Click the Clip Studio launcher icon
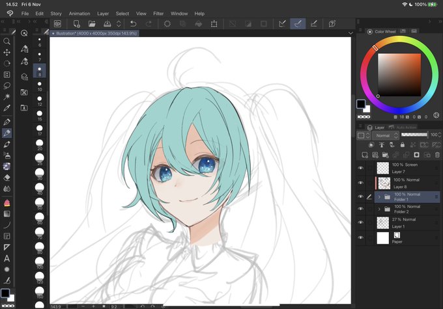Screen dimensions: 443x309 (x=57, y=24)
